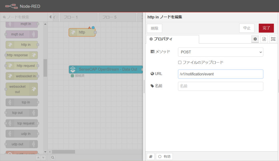Click the 接続済 status text

pos(80,76)
